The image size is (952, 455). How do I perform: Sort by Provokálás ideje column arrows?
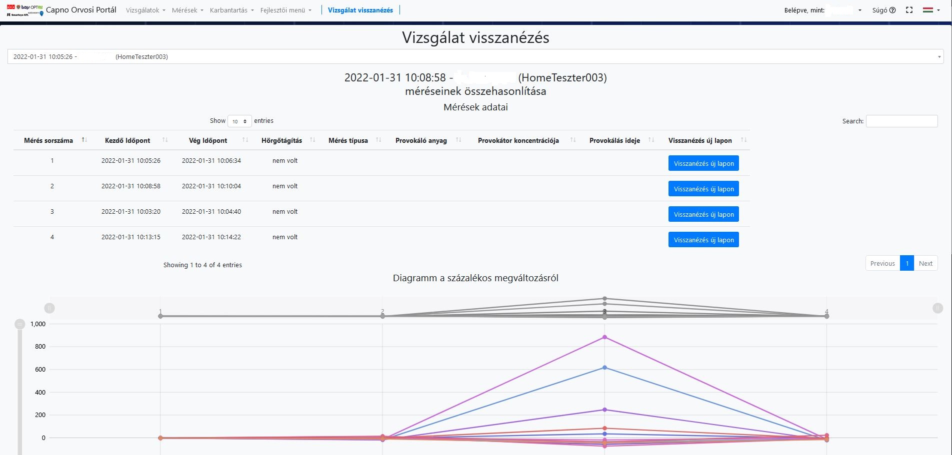[x=651, y=140]
